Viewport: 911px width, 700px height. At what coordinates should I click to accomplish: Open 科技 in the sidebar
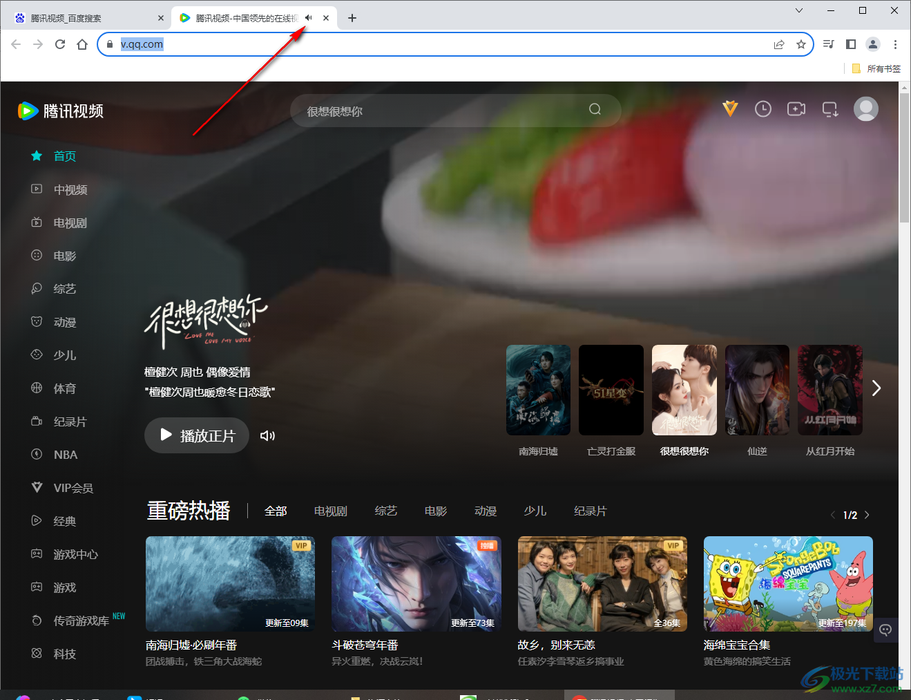[54, 654]
